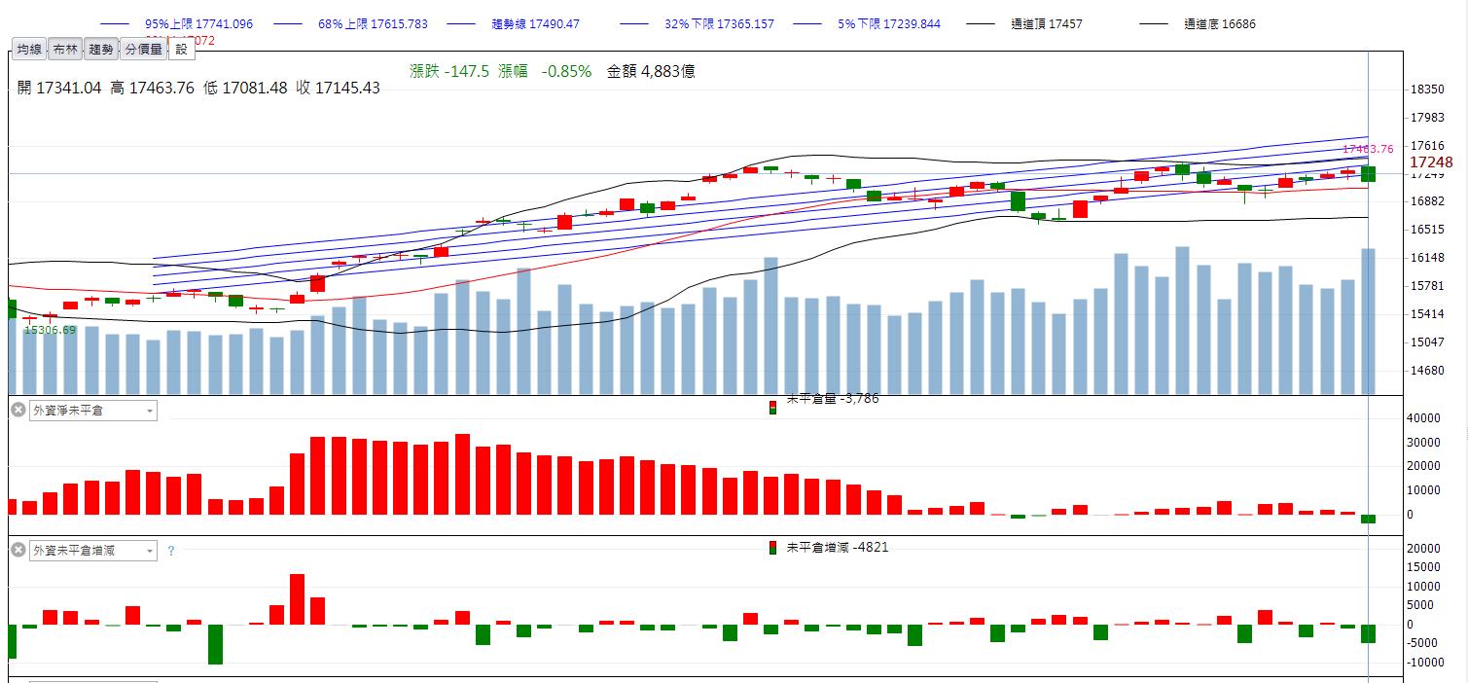Click the opening price 開 17341.04

pos(59,88)
